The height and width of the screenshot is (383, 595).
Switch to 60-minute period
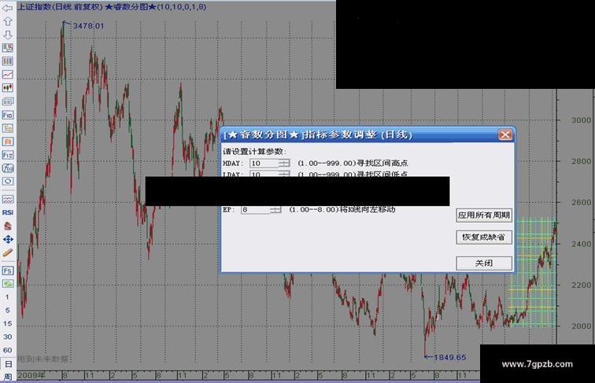(x=7, y=350)
